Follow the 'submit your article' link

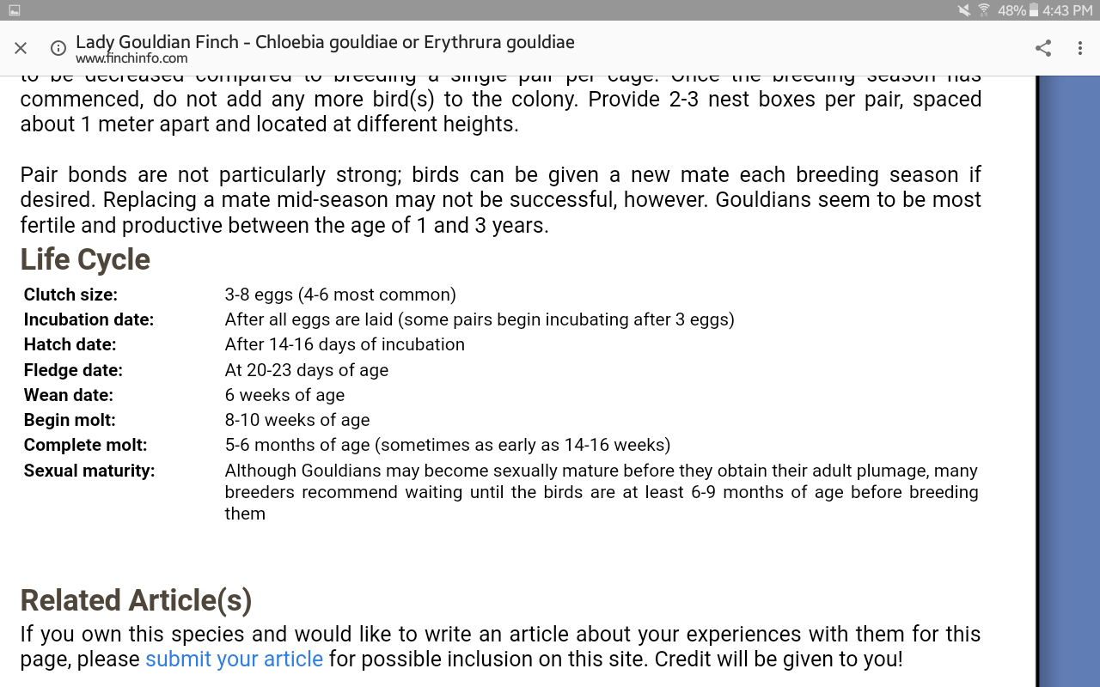tap(234, 660)
